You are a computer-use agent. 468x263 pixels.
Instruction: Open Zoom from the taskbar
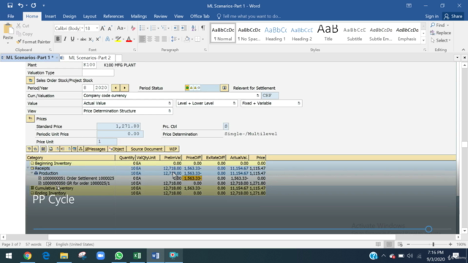[x=101, y=256]
